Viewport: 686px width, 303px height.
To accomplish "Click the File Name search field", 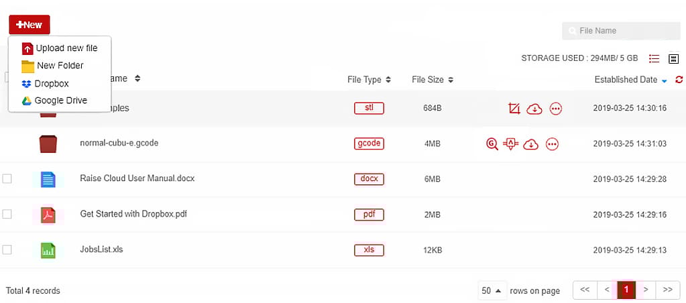I will point(621,31).
